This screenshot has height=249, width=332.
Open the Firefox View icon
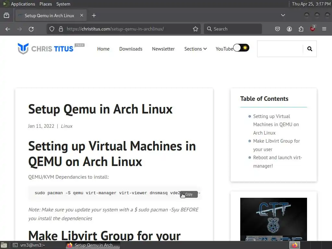[6, 16]
